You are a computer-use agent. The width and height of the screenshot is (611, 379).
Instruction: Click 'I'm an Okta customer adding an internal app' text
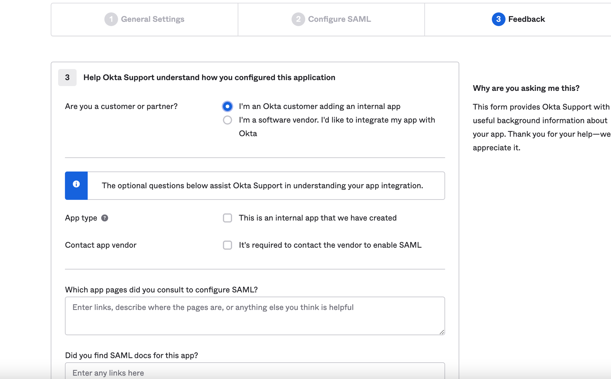coord(320,107)
